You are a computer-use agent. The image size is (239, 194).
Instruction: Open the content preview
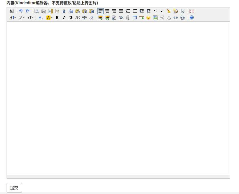[x=36, y=11]
